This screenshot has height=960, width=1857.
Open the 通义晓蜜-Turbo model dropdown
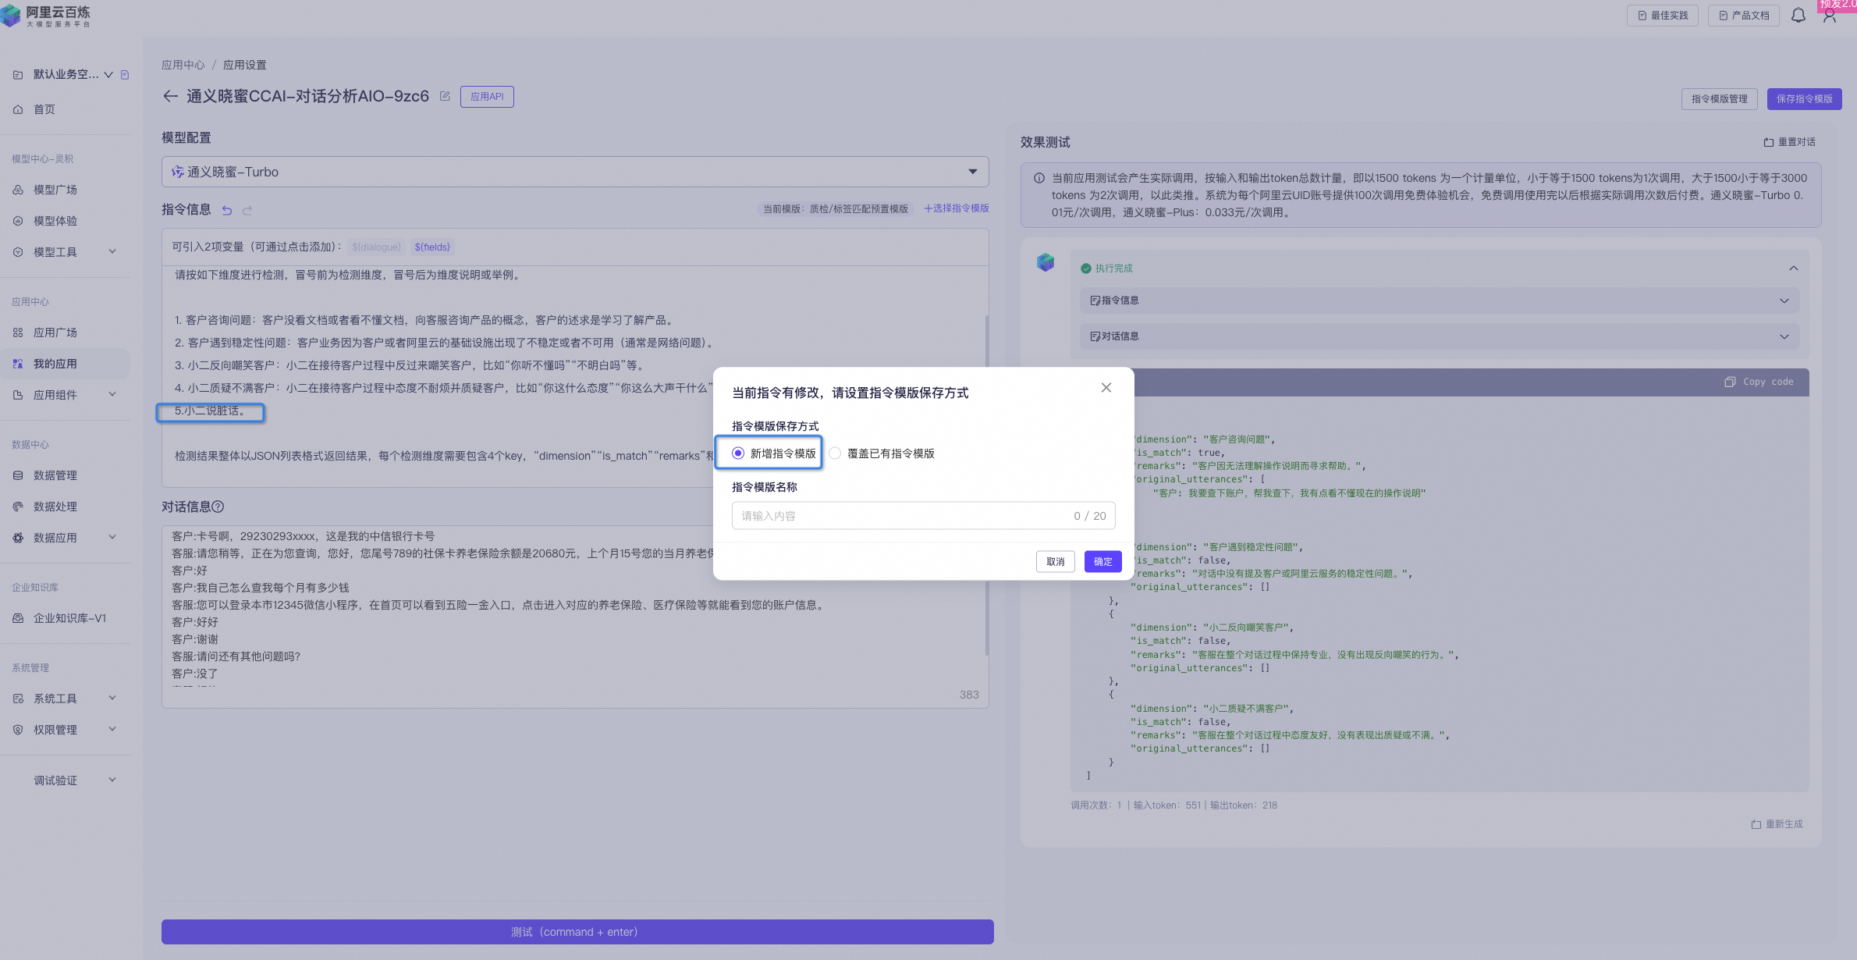[575, 172]
